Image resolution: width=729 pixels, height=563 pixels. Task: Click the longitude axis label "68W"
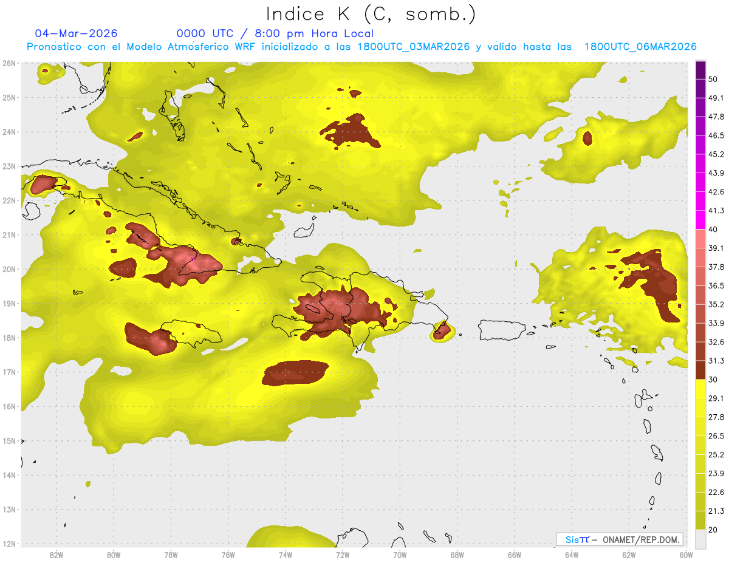[457, 554]
